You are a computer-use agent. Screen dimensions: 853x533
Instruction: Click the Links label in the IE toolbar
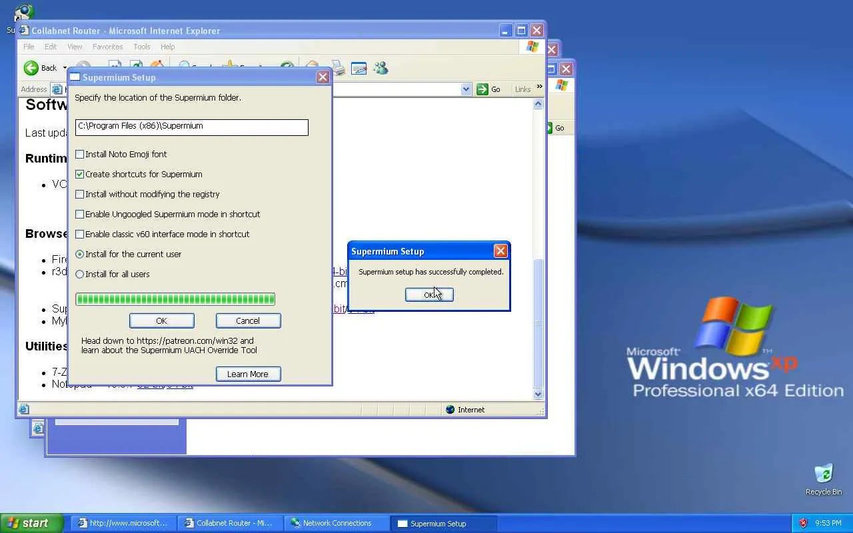click(x=523, y=89)
